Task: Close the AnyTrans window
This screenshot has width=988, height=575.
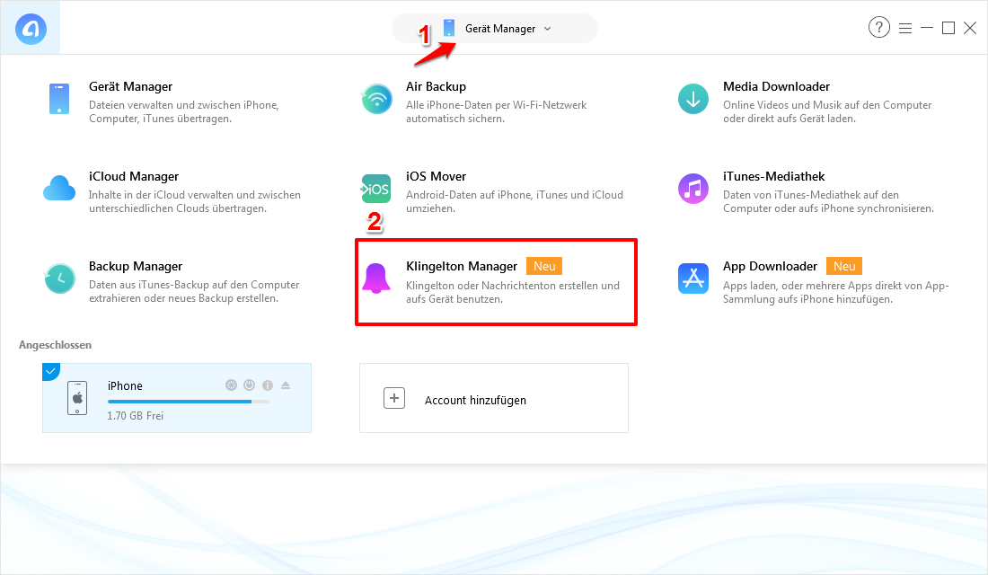Action: tap(970, 28)
